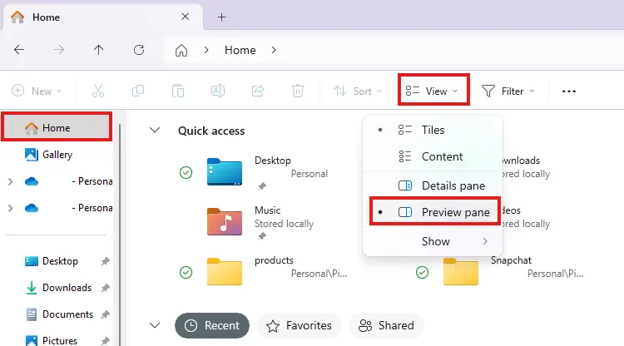Screen dimensions: 624x346
Task: Click the navigation pane scrollbar
Action: (x=119, y=235)
